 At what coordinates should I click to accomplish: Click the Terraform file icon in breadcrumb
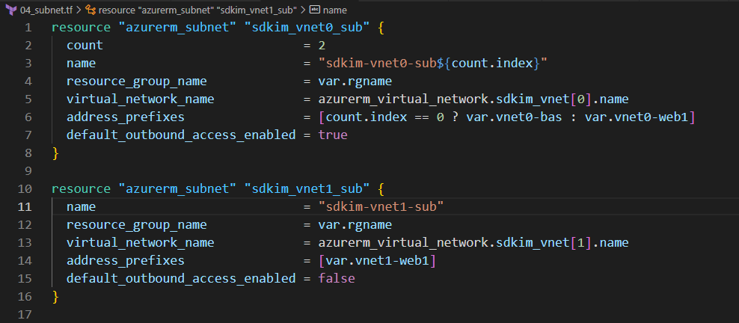pos(12,10)
